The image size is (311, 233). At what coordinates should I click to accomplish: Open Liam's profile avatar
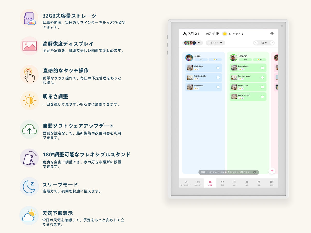[x=189, y=58]
